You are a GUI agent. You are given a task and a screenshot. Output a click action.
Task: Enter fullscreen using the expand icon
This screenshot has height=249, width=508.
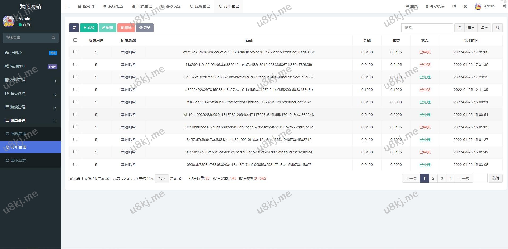465,6
